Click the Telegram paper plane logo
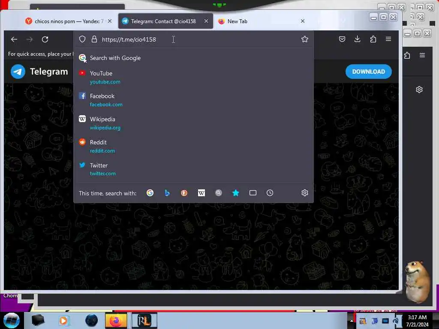This screenshot has width=439, height=329. coord(18,72)
